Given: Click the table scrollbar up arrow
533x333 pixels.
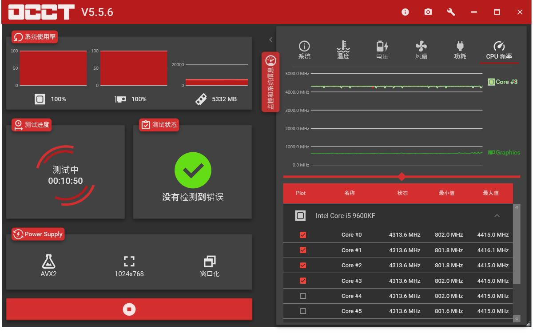Looking at the screenshot, I should (517, 207).
